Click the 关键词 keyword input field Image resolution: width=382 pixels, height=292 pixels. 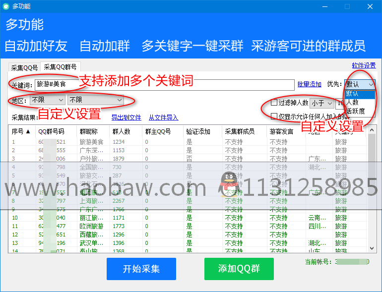coord(164,84)
